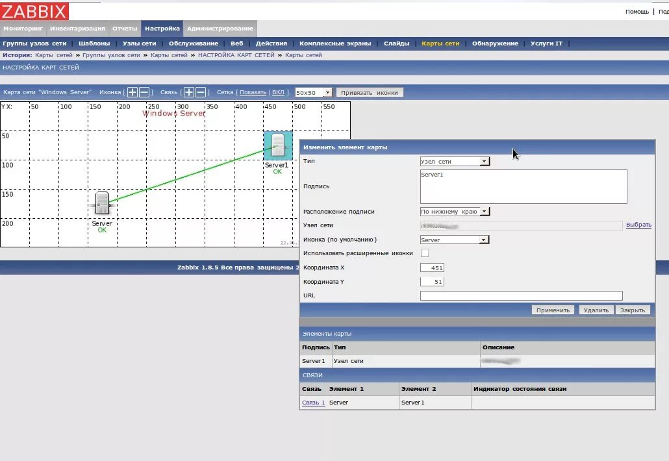Open the default icon dropdown
This screenshot has height=461, width=669.
coord(455,240)
